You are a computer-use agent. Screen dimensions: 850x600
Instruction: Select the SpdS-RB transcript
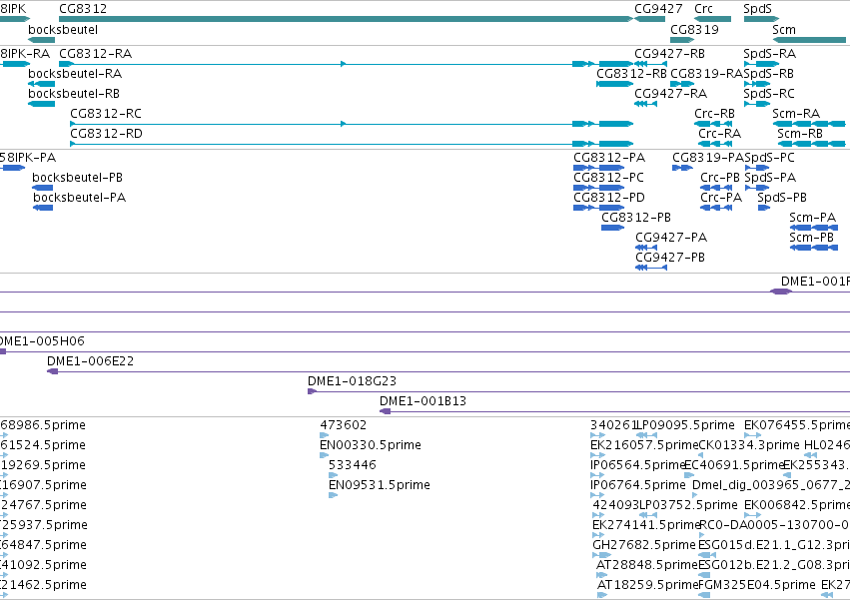point(769,74)
